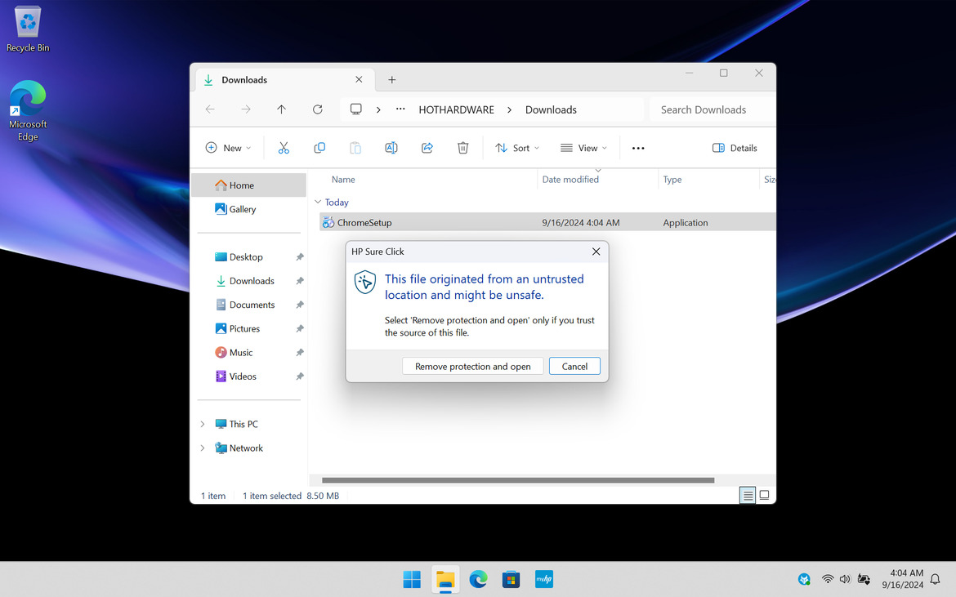Click the Delete trash can icon

coord(463,148)
